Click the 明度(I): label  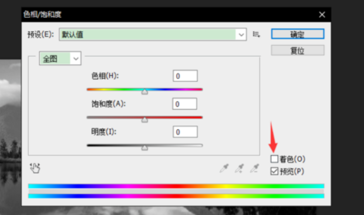click(104, 132)
